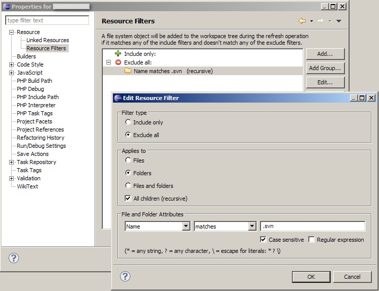Select PHP Build Path in the tree
The image size is (379, 291).
[34, 81]
